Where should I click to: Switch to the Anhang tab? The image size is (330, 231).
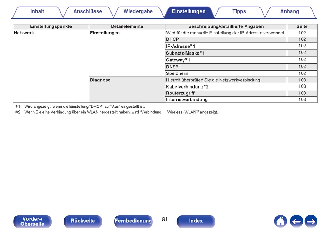coord(290,11)
